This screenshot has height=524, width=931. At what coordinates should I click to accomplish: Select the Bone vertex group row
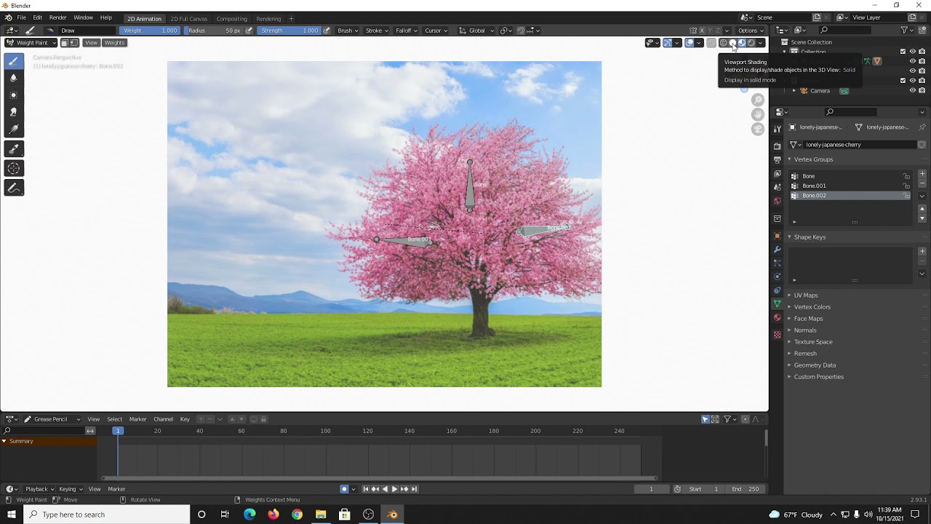click(850, 176)
